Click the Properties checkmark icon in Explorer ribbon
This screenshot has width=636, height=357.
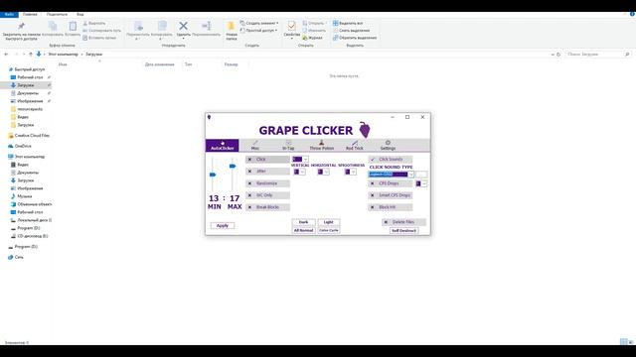291,27
